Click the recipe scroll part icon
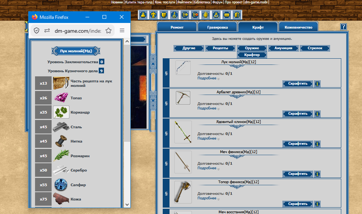The width and height of the screenshot is (362, 214). pos(61,83)
